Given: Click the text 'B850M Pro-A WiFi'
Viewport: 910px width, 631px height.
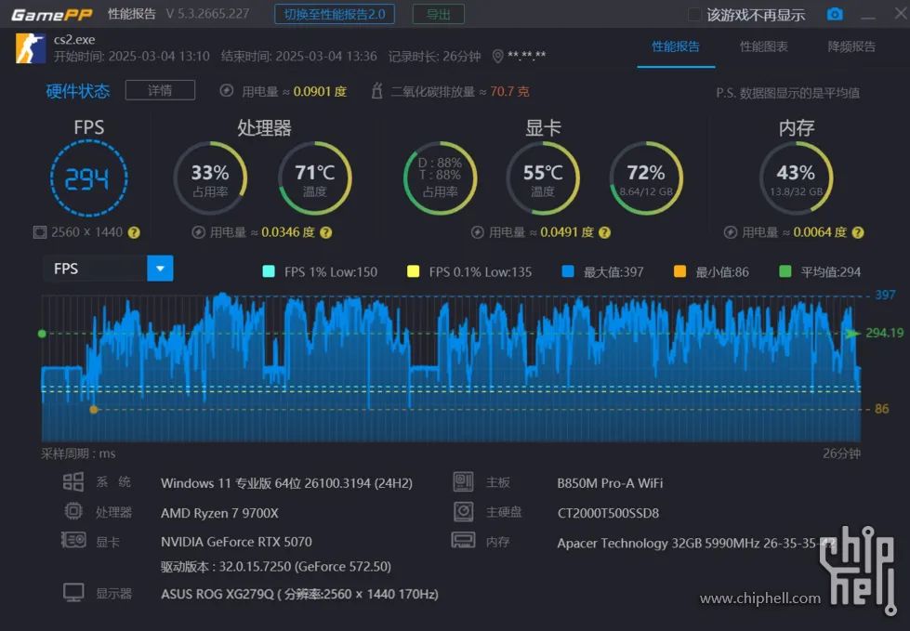Looking at the screenshot, I should point(610,483).
